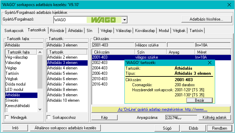
Task: Select part number 2001-403 row
Action: point(161,57)
